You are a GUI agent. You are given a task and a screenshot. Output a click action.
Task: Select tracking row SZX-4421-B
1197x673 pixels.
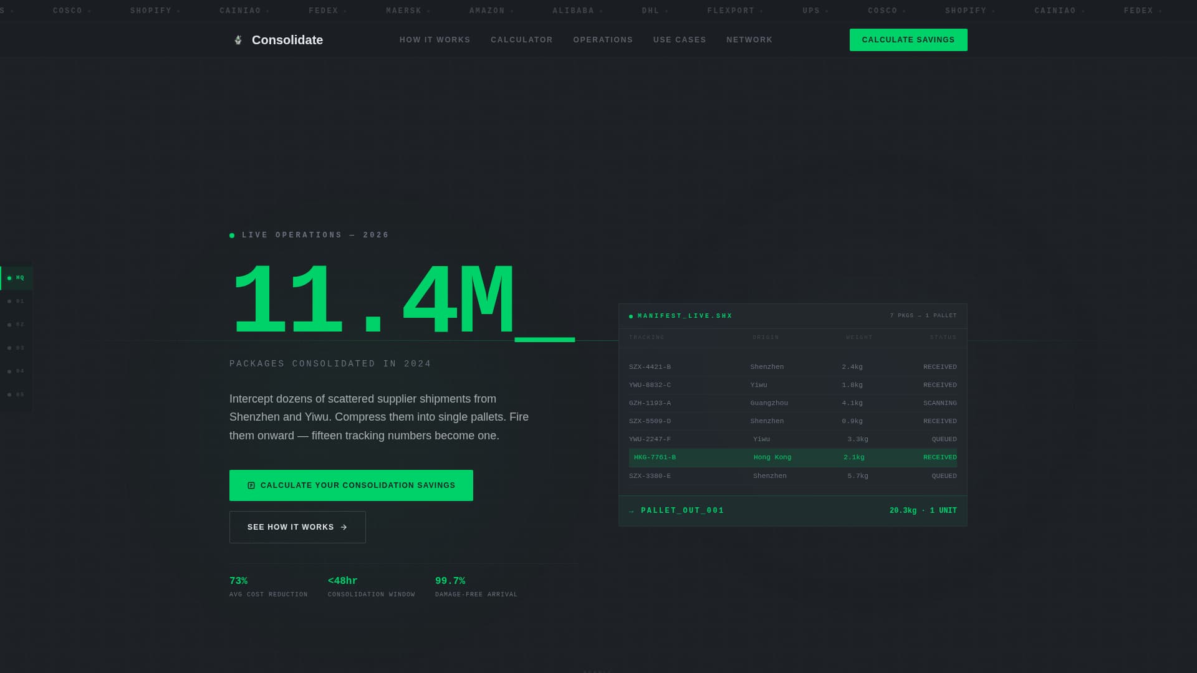[793, 367]
